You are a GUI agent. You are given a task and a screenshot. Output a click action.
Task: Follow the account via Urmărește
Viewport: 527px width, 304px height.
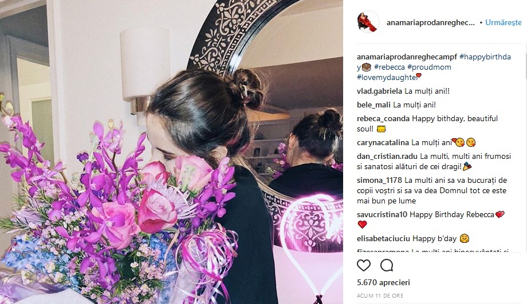click(x=503, y=22)
